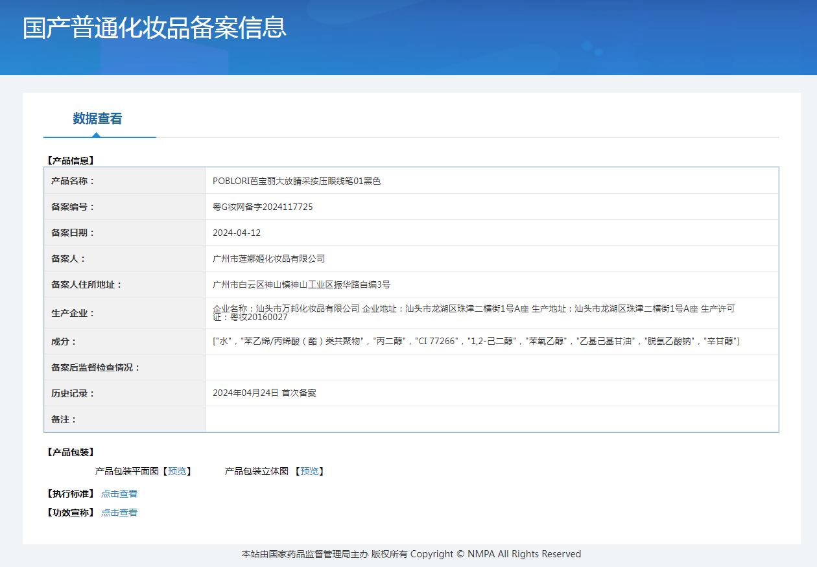Open 执行标准 点击查看 link

[x=119, y=494]
